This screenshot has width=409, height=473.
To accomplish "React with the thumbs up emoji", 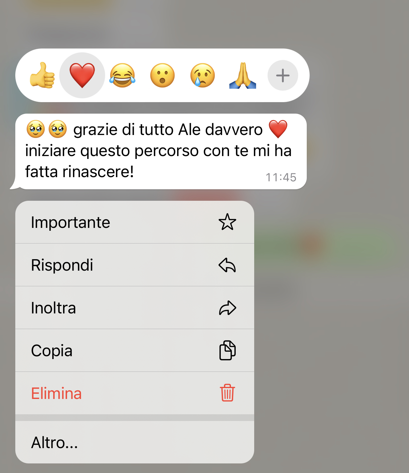I will tap(42, 75).
